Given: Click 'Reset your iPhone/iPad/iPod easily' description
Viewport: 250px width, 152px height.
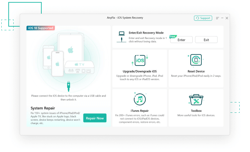Looking at the screenshot, I should pyautogui.click(x=196, y=76).
